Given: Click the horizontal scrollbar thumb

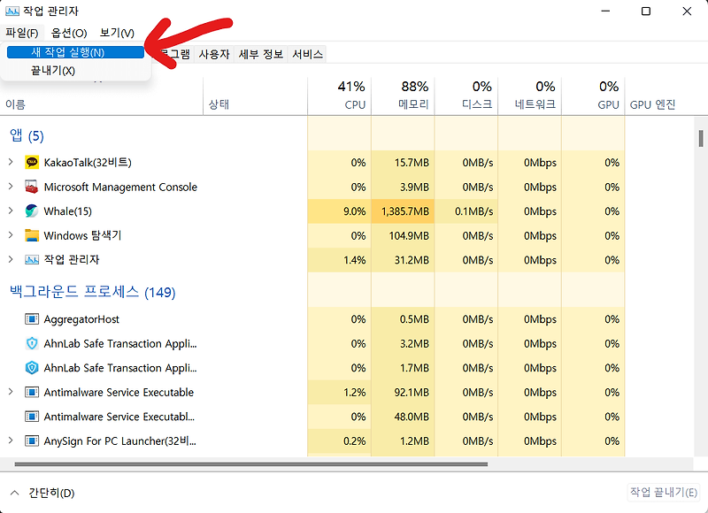Looking at the screenshot, I should tap(251, 463).
